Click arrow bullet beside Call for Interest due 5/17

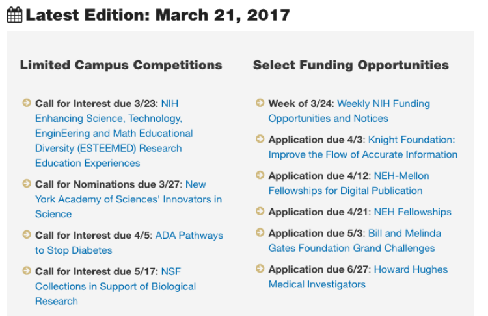27,271
